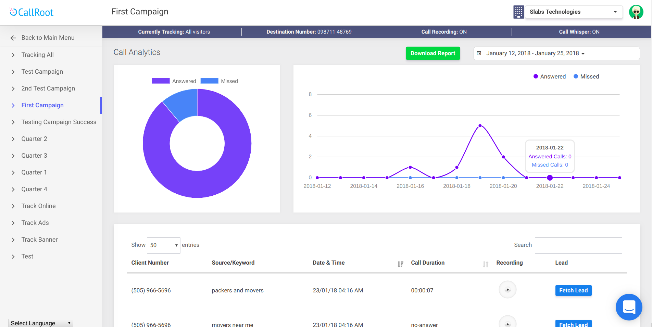Click the Missed blue swatch in donut legend
This screenshot has width=652, height=327.
click(x=209, y=81)
